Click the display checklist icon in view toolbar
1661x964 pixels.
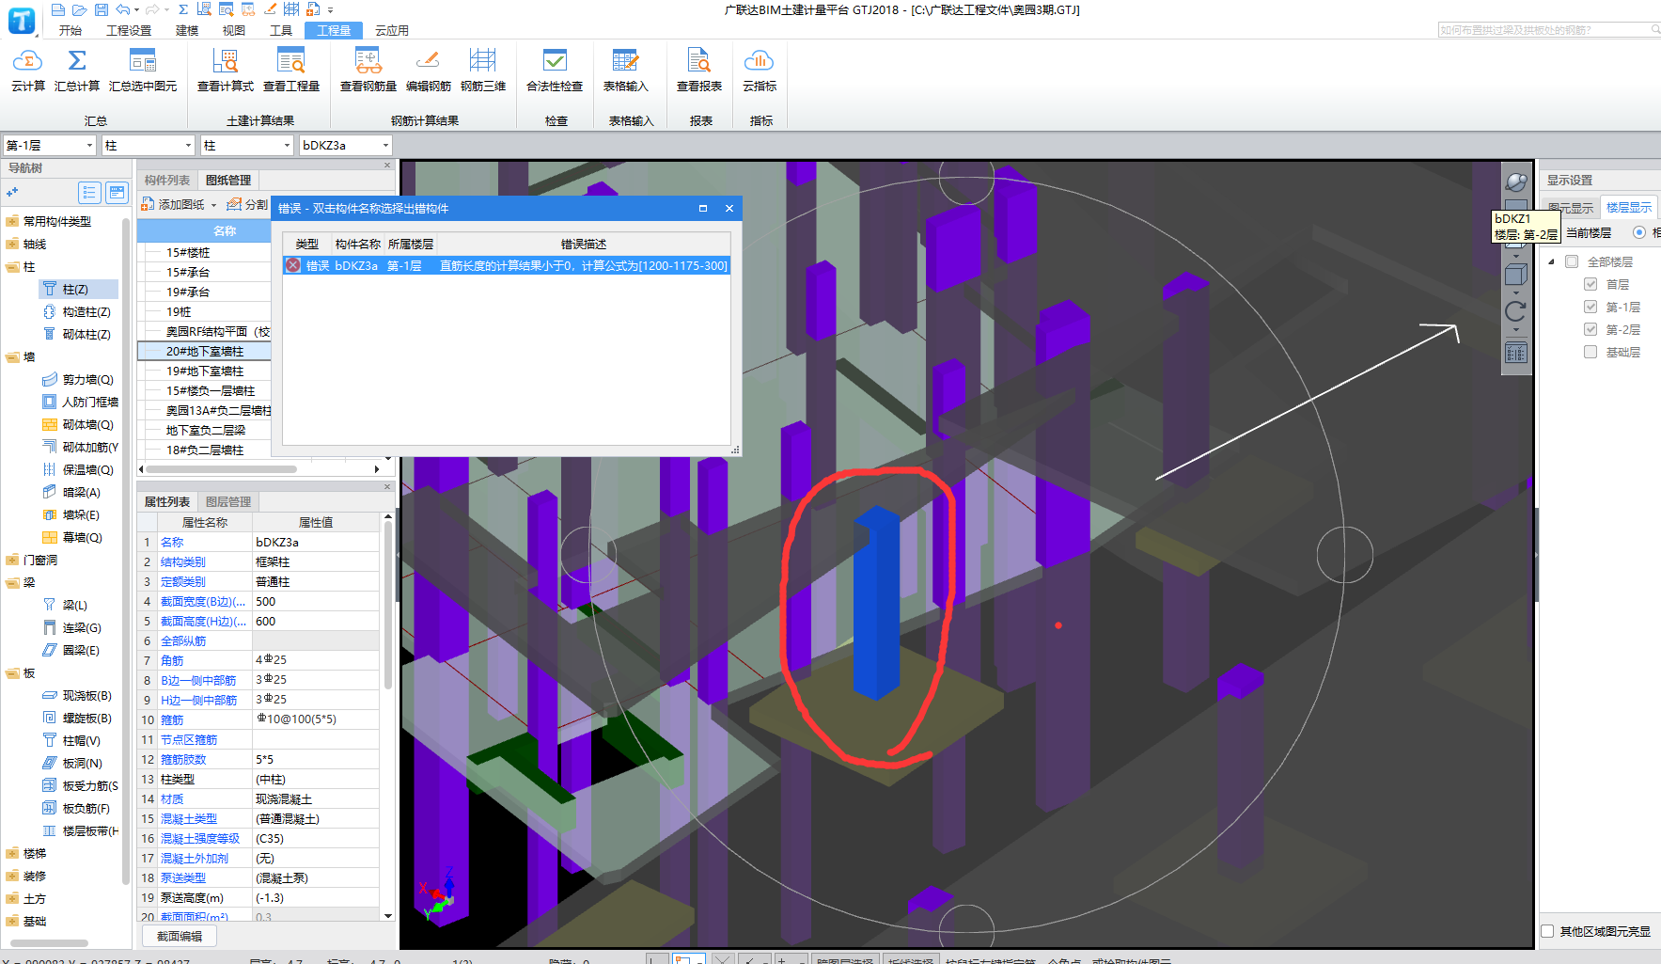click(x=1515, y=354)
